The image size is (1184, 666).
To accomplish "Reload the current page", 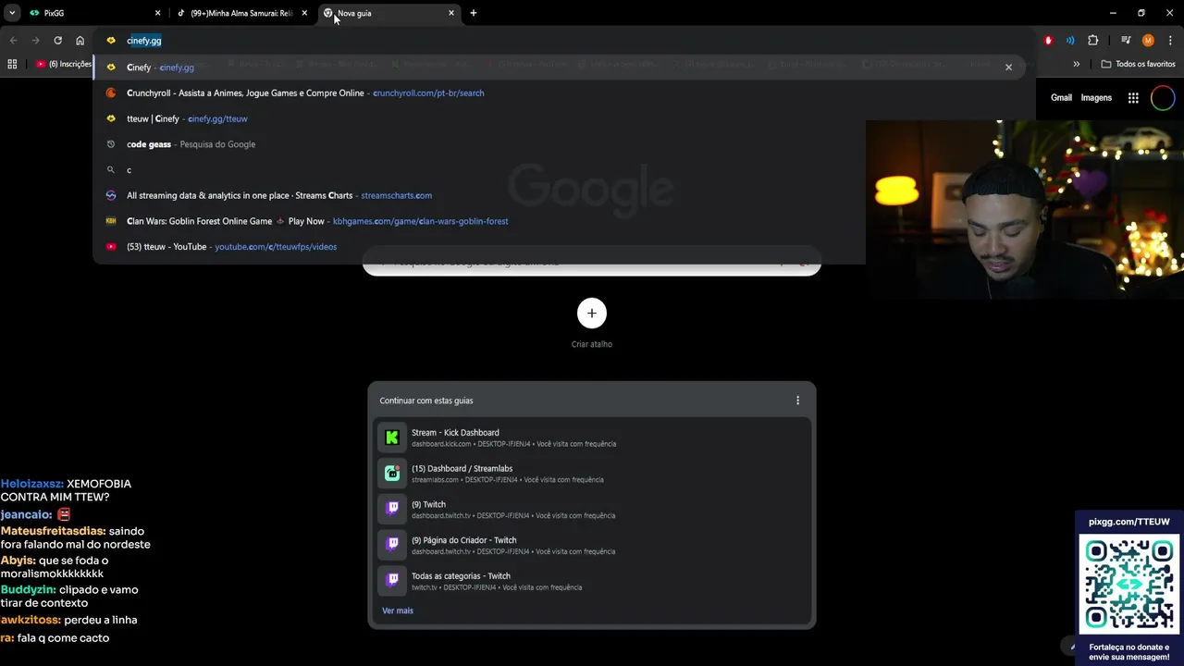I will click(x=57, y=41).
